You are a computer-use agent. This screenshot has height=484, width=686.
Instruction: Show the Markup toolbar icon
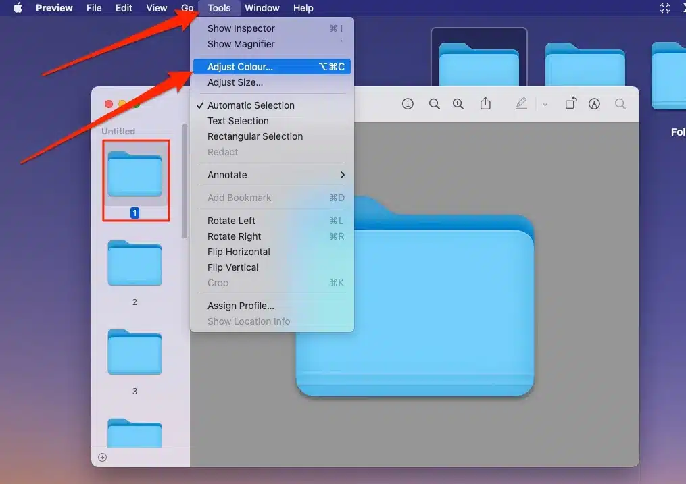594,103
